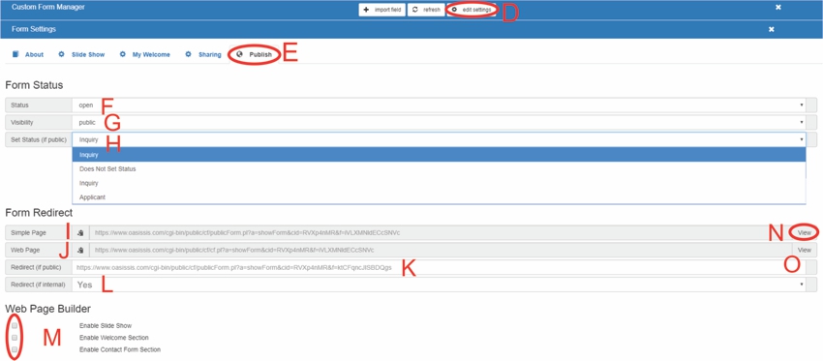
Task: Enable Slide Show checkbox
Action: 15,325
